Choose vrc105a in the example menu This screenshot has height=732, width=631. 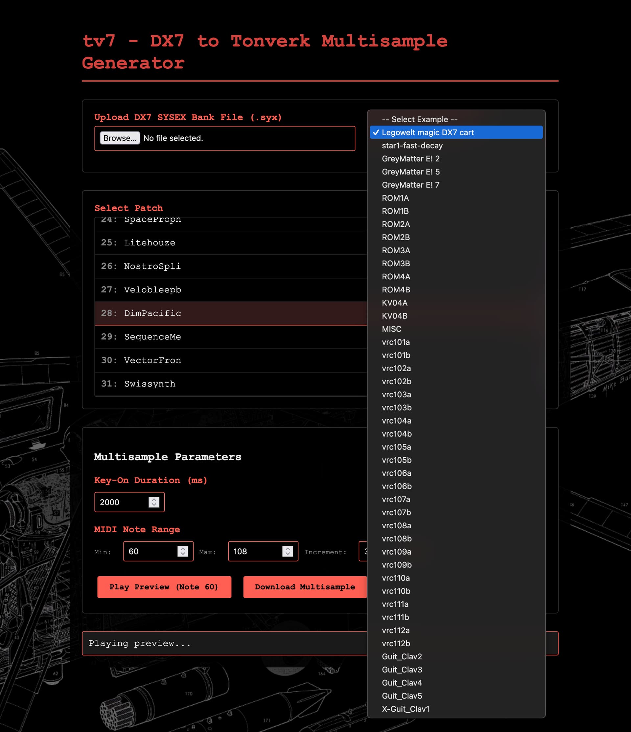point(396,447)
